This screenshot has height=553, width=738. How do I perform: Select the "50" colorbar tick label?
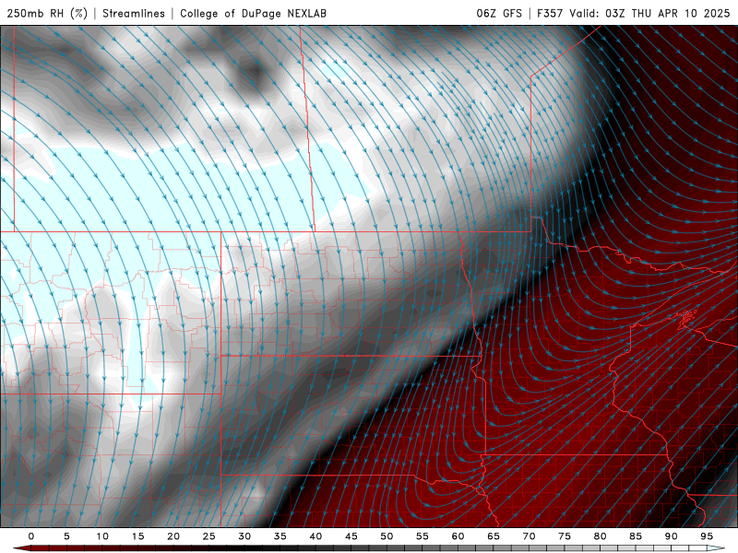tap(387, 536)
